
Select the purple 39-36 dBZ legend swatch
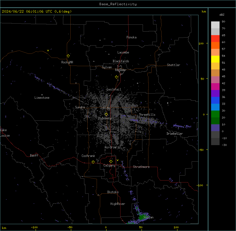[215, 94]
